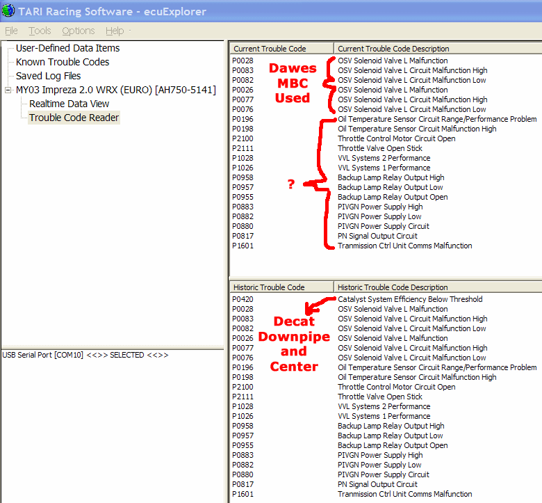Click current PN Signal Output Circuit description
The height and width of the screenshot is (503, 542).
377,236
